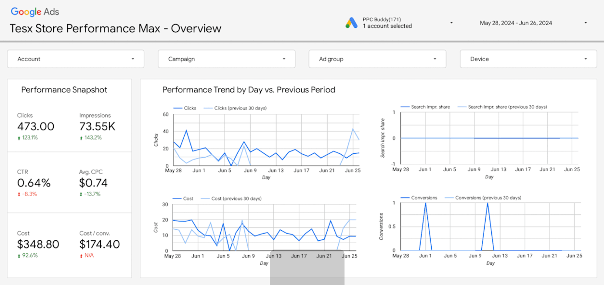Click the green up arrow under Clicks
This screenshot has height=285, width=604.
pyautogui.click(x=19, y=138)
